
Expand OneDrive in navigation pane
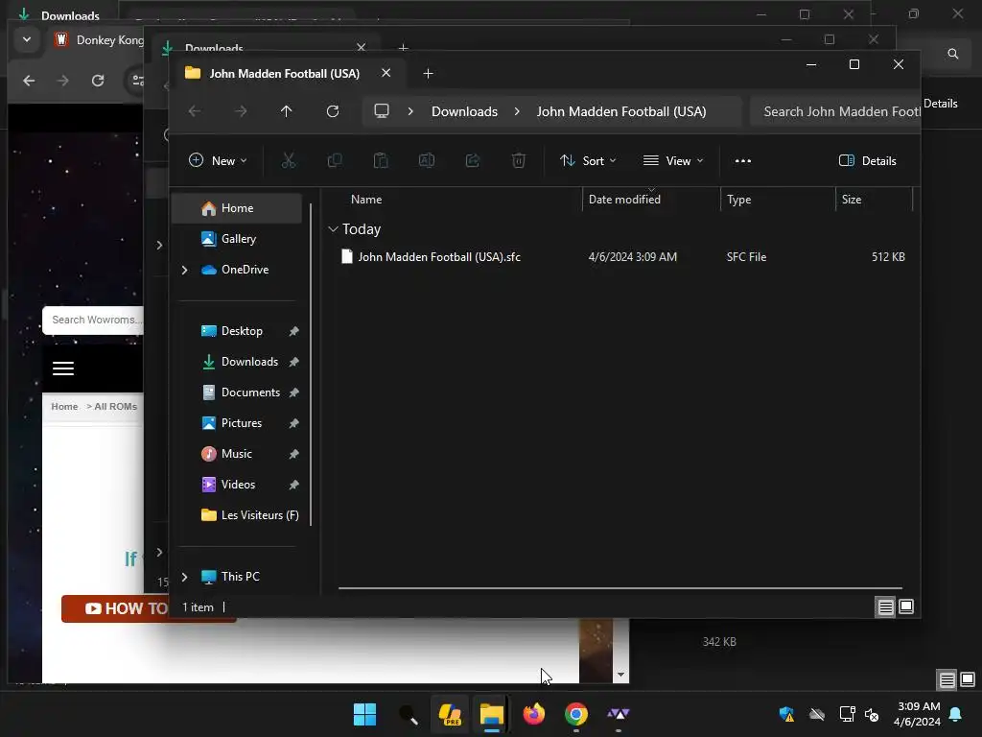185,270
